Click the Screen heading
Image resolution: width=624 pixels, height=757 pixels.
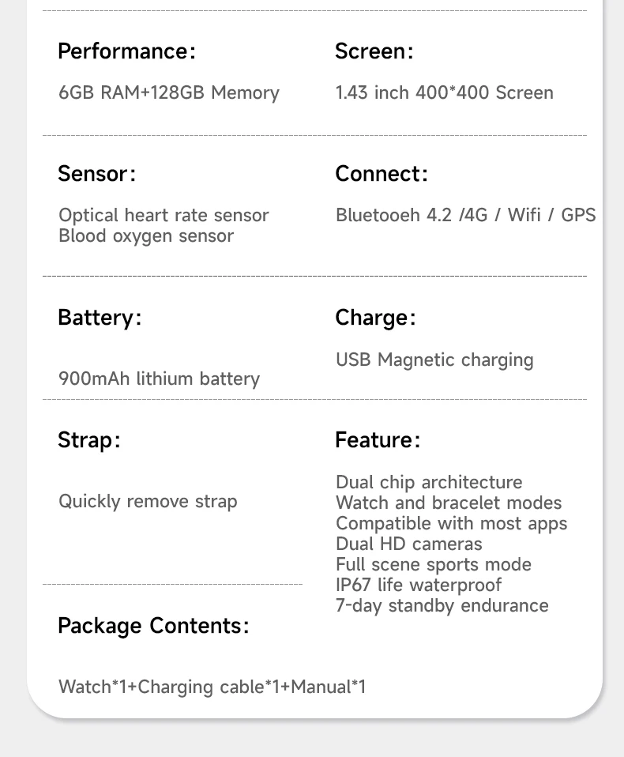click(374, 51)
